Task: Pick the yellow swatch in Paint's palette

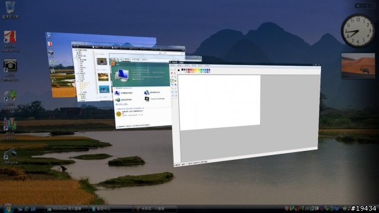Action: pyautogui.click(x=197, y=70)
